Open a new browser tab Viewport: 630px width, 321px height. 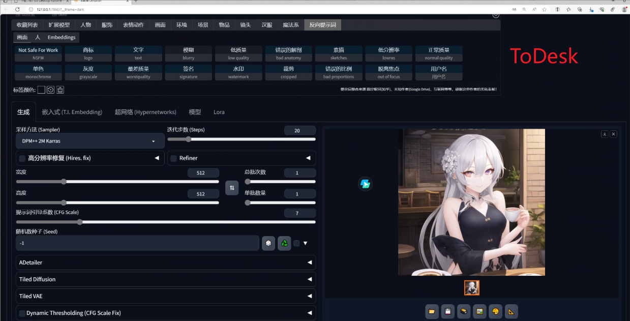point(136,2)
